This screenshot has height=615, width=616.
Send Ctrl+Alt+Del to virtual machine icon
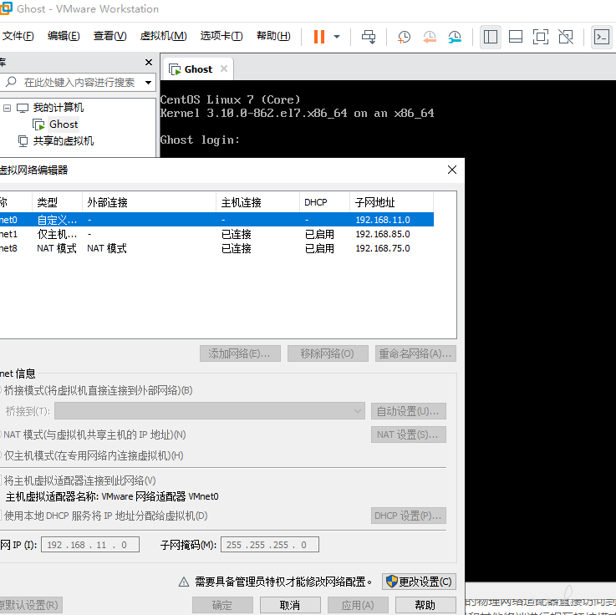tap(369, 37)
